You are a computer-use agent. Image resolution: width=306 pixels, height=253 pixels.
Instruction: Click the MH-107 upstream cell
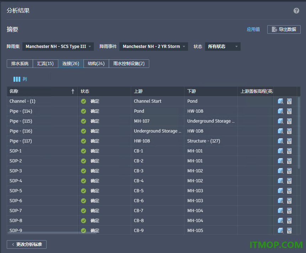(x=157, y=121)
